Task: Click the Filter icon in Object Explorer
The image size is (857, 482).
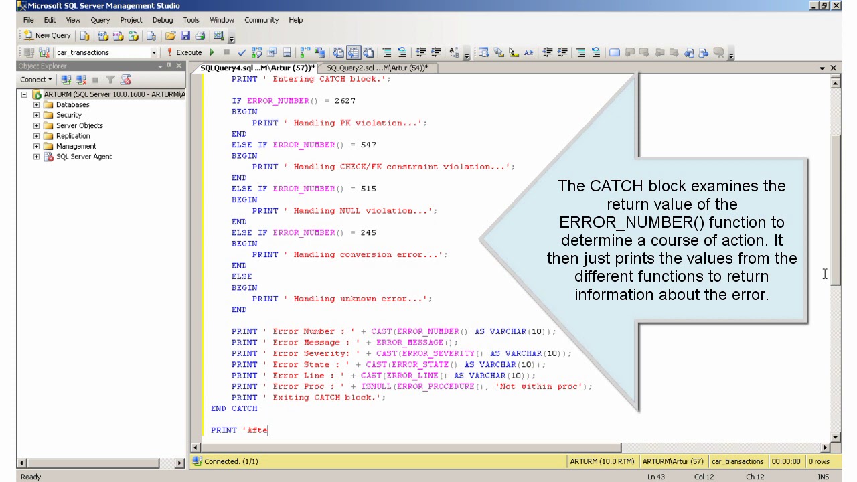Action: click(110, 80)
